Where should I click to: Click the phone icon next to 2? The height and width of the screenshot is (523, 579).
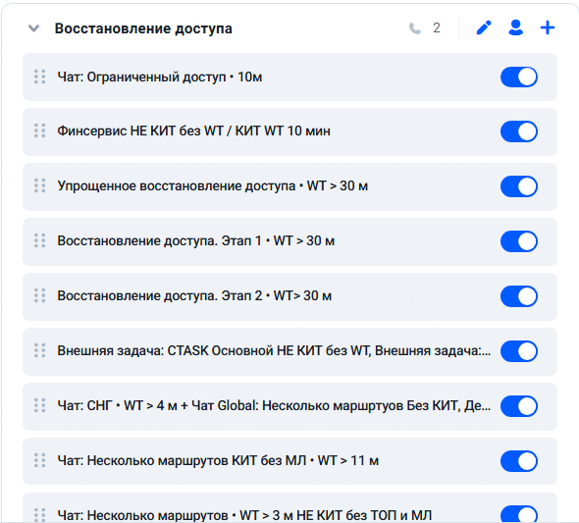coord(415,28)
